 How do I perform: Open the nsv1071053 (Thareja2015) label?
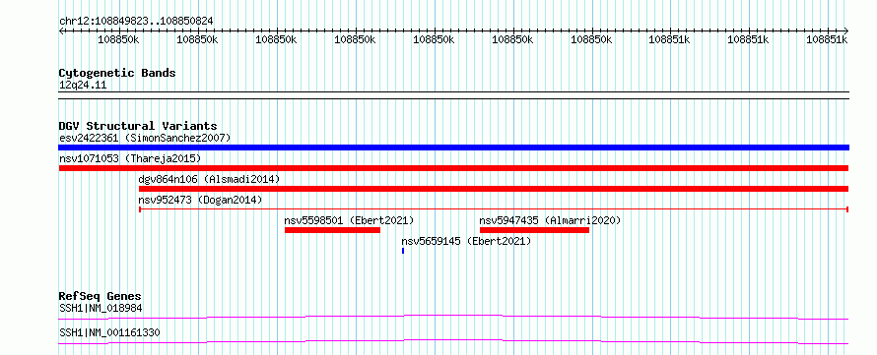click(130, 158)
